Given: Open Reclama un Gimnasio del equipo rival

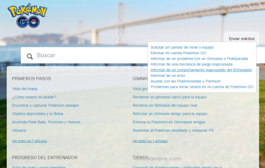Looking at the screenshot, I should pos(165,105).
